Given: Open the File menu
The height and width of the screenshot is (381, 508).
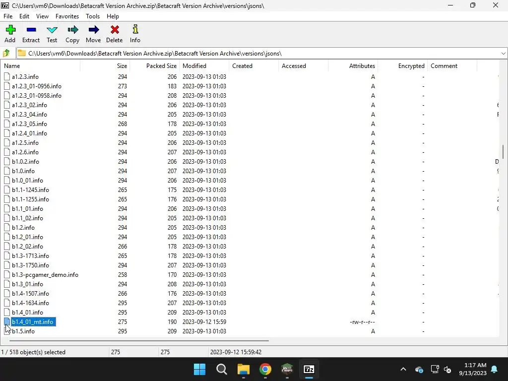Looking at the screenshot, I should (x=8, y=16).
